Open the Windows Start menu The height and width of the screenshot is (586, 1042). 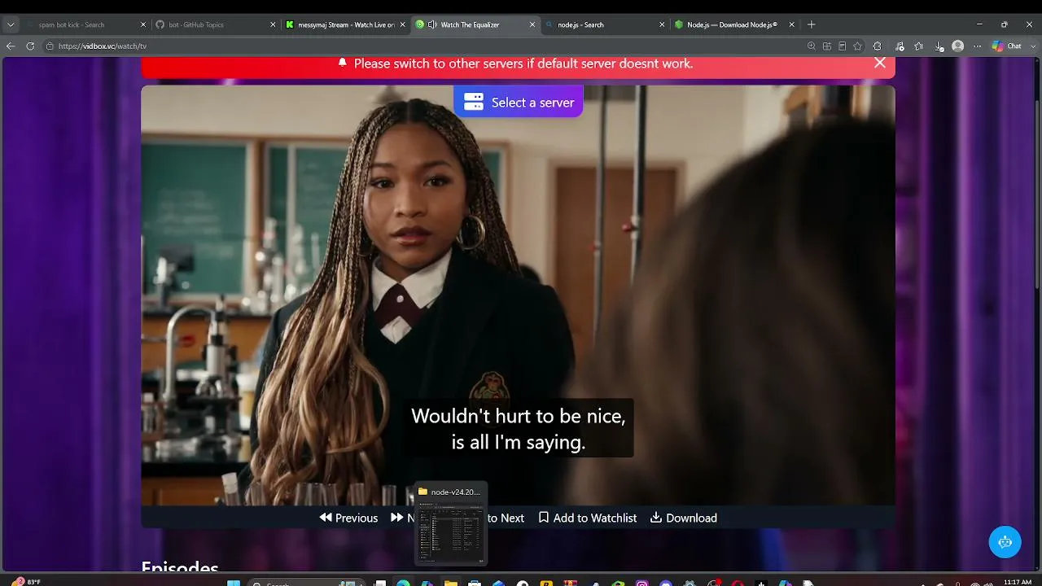tap(234, 583)
